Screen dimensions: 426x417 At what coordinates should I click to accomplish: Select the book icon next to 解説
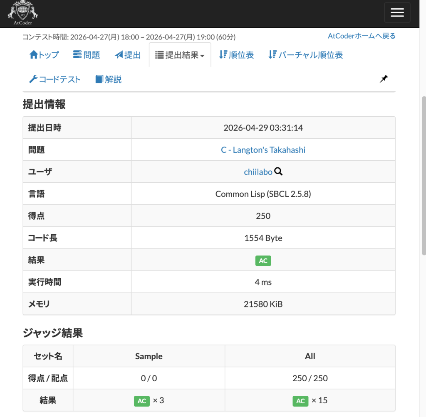click(98, 79)
